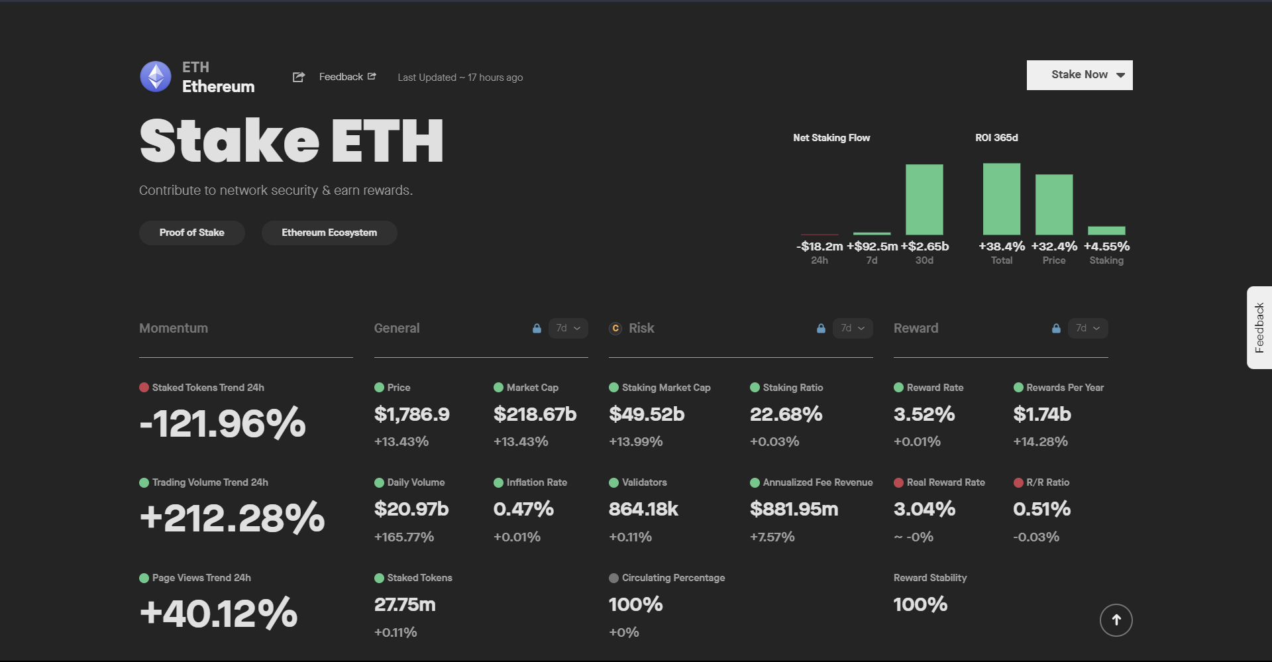Click green dot beside Daily Volume
This screenshot has height=662, width=1272.
click(x=379, y=482)
